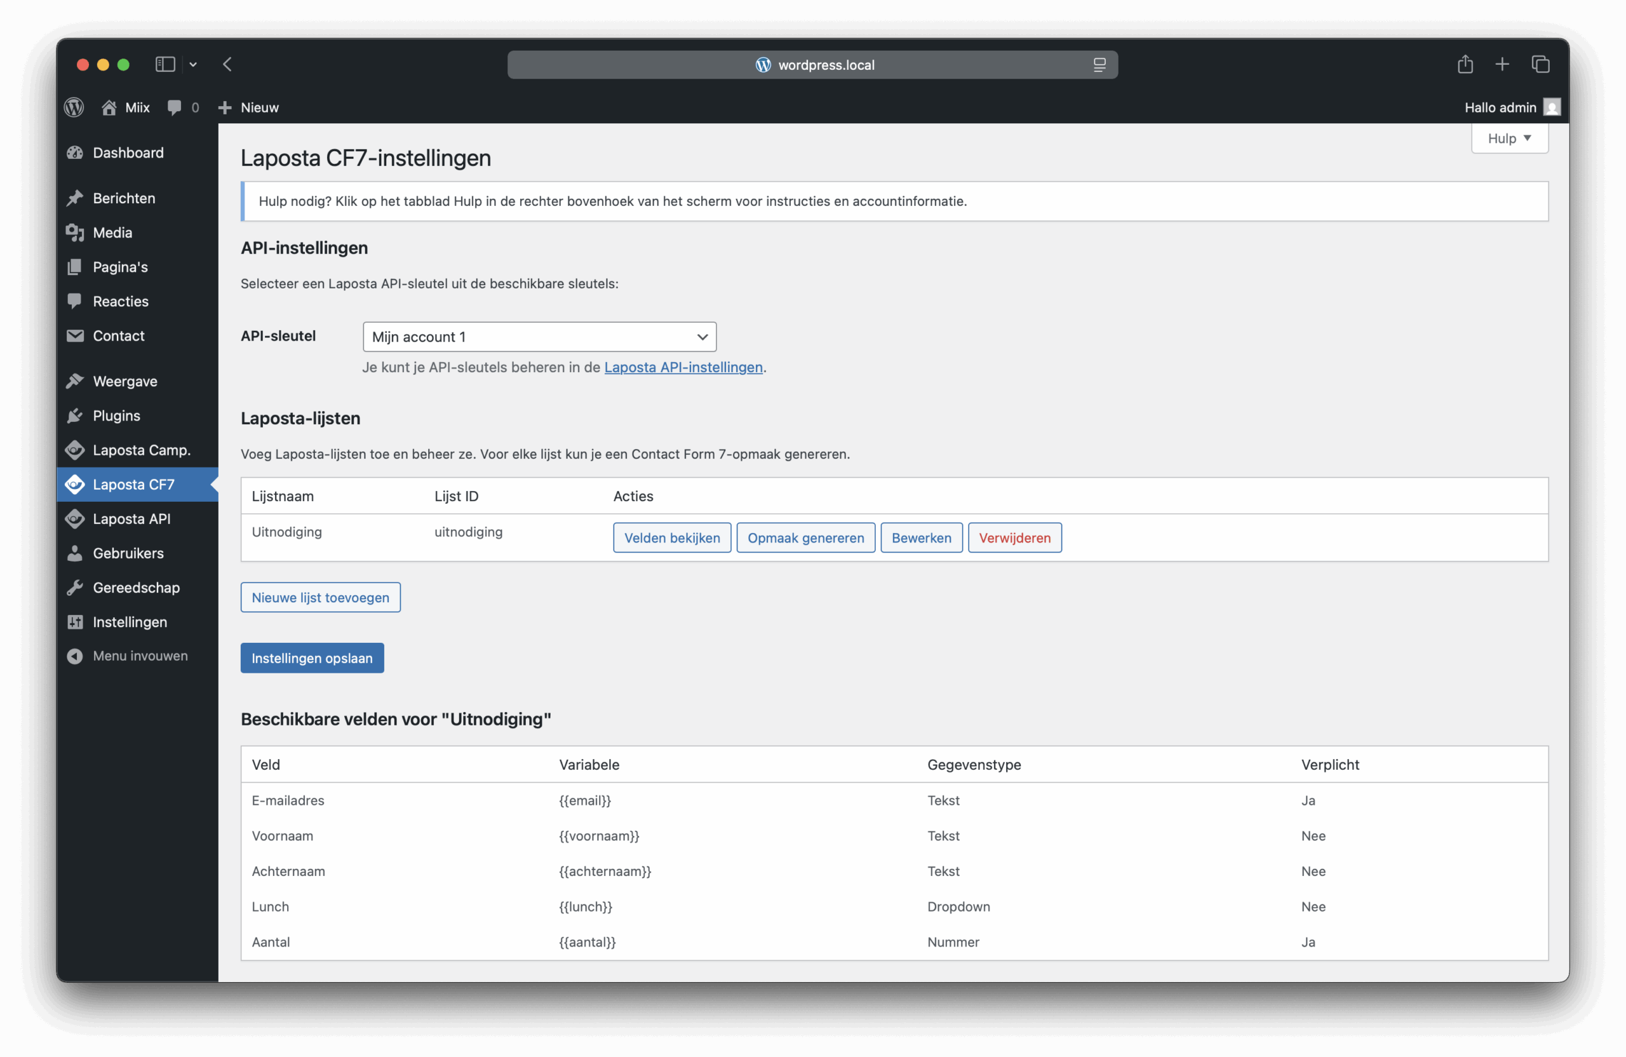The width and height of the screenshot is (1626, 1057).
Task: Click the {{aantal}} variable cell
Action: click(x=588, y=942)
